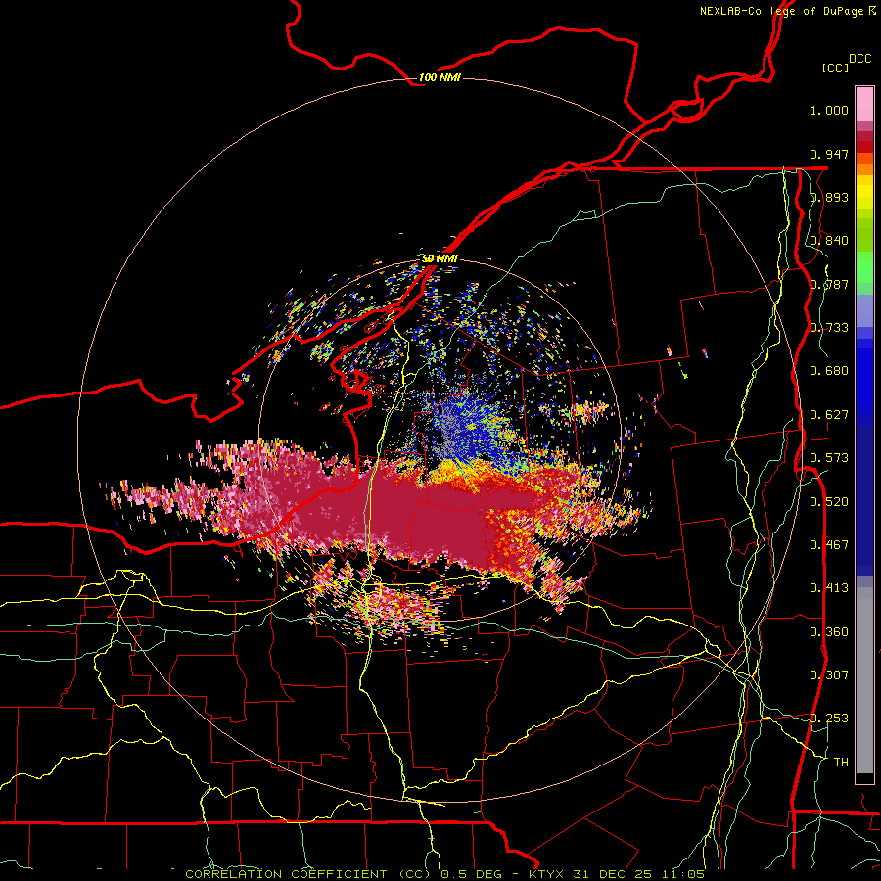Click the 1.000 value on the color scale
The image size is (881, 881).
click(x=829, y=110)
